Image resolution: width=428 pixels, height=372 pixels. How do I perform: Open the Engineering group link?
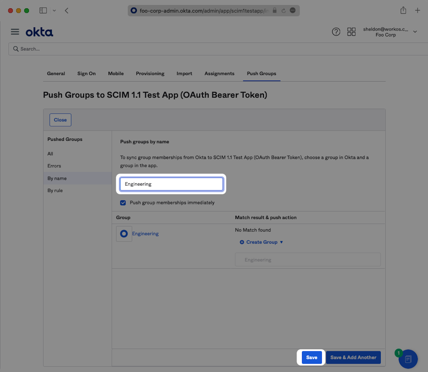(x=145, y=234)
